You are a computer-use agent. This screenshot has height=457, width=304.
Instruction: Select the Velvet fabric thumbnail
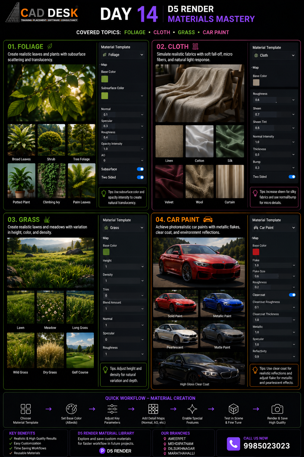(x=169, y=181)
